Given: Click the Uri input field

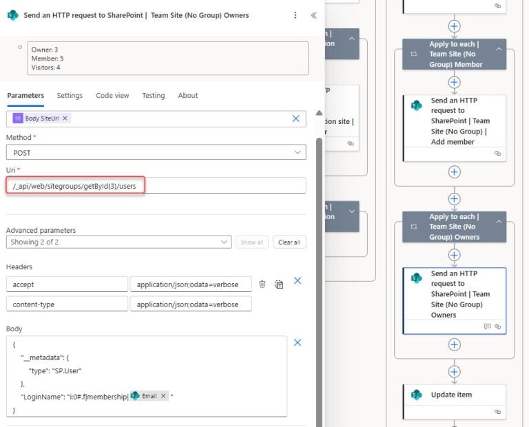Looking at the screenshot, I should coord(156,185).
